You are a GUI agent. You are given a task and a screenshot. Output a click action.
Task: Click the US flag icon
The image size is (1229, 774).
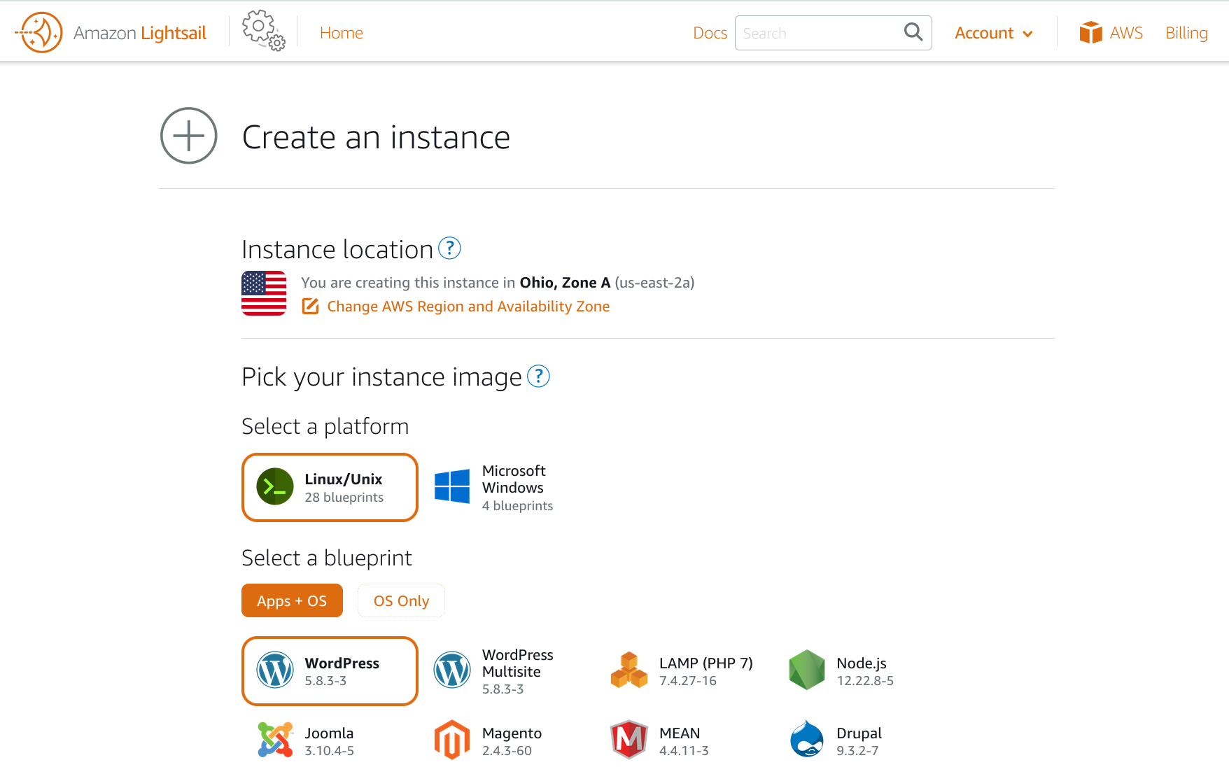click(x=264, y=293)
